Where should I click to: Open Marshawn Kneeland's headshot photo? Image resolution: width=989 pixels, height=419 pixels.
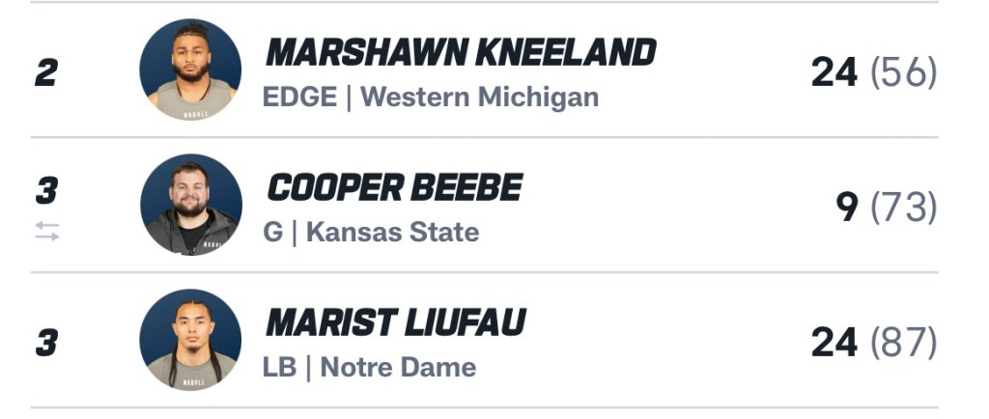tap(190, 70)
